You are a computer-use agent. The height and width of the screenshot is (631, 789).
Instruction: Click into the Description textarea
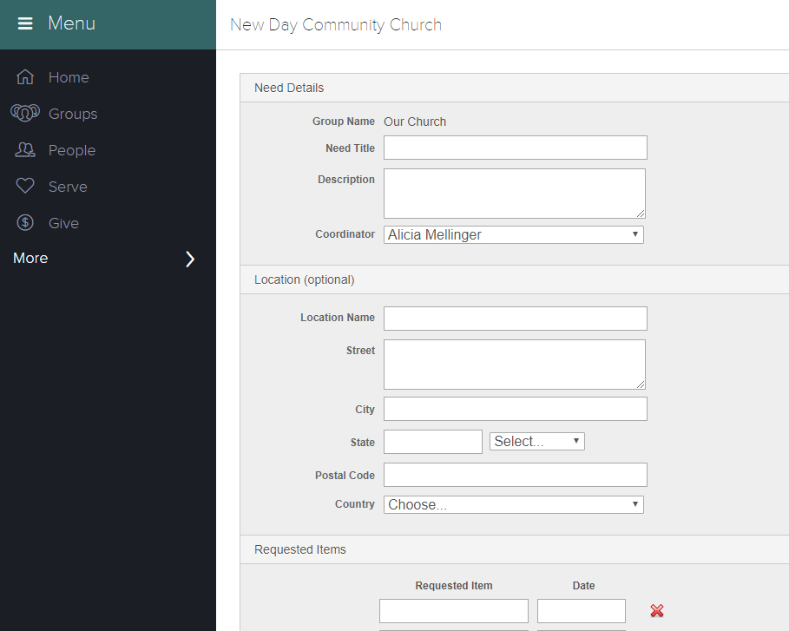coord(514,194)
